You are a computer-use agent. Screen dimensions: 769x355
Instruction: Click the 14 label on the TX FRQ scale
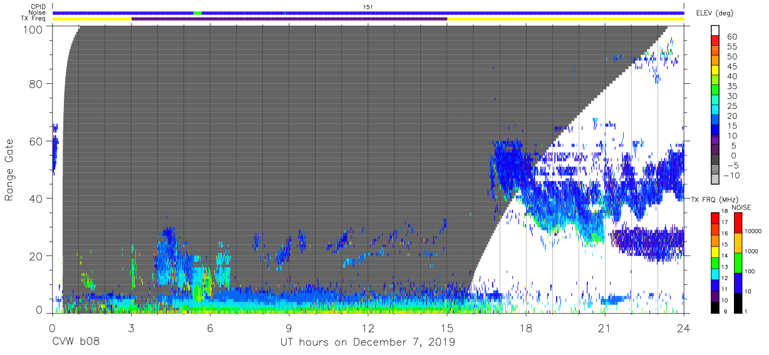pyautogui.click(x=725, y=257)
